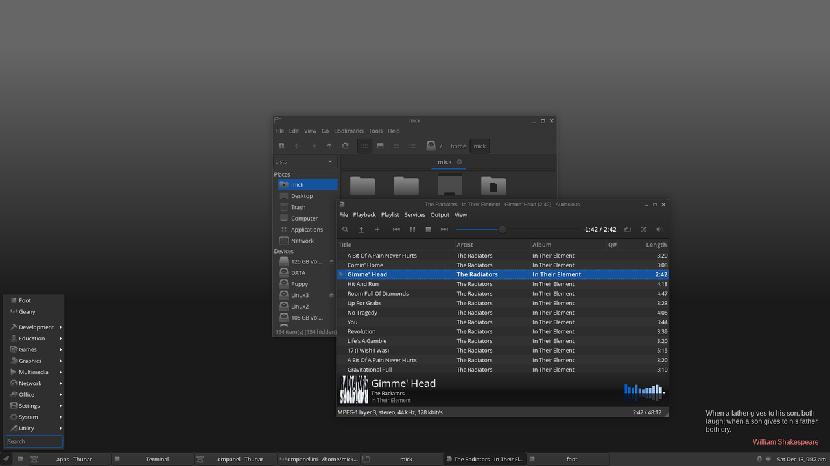Open the Audacious View menu
The height and width of the screenshot is (466, 830).
click(x=460, y=214)
